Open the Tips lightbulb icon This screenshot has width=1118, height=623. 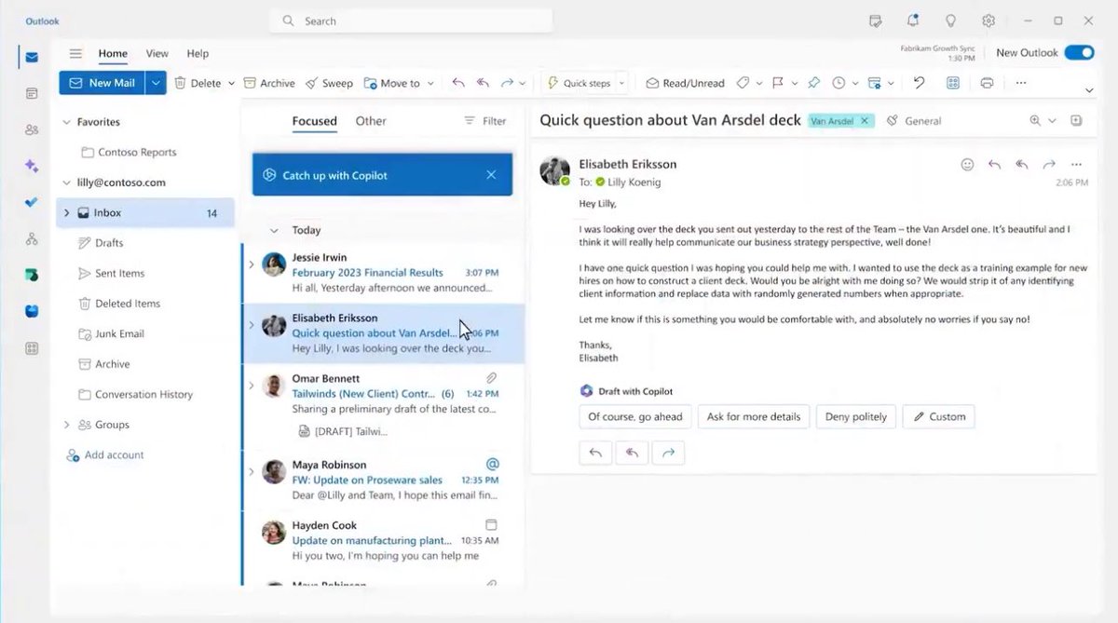click(950, 20)
